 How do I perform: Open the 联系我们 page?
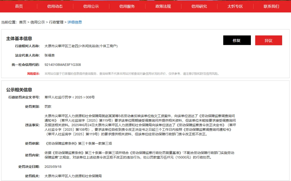point(271,6)
